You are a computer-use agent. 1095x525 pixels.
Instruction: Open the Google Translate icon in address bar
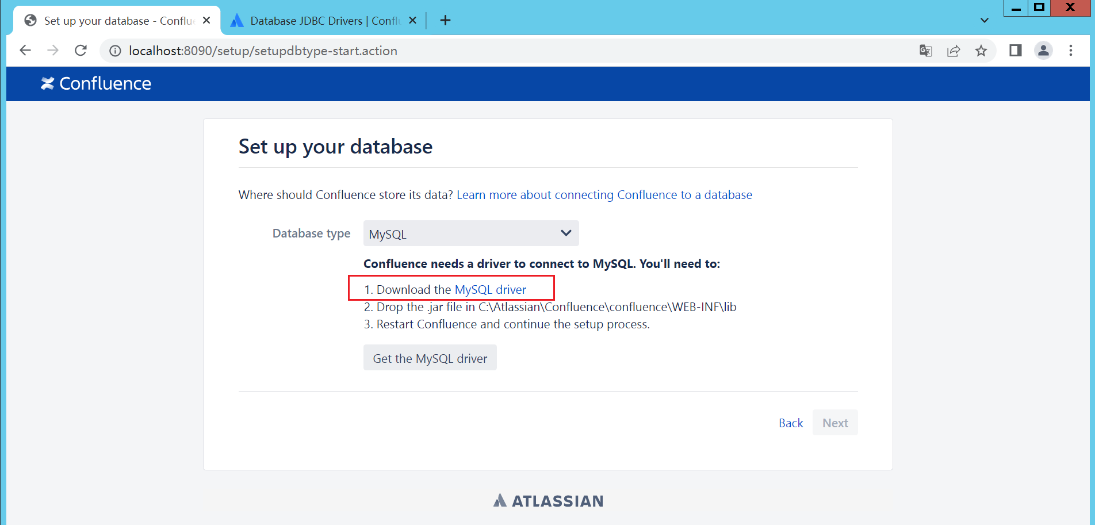925,51
